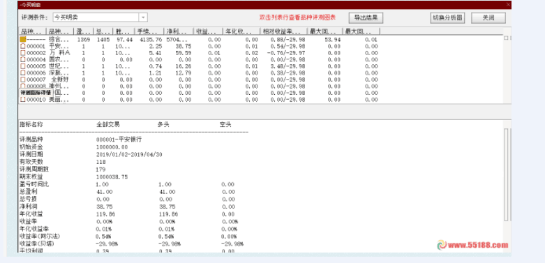Click the 相对收益率 column header
The image size is (545, 263).
pos(283,31)
